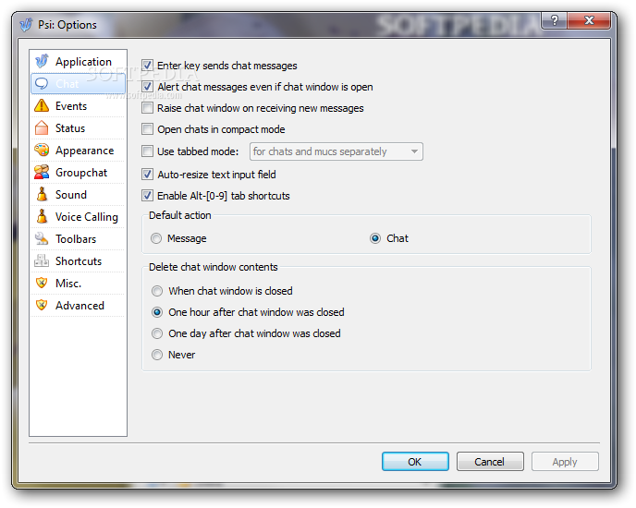Screen dimensions: 636x508
Task: Show the Toolbars options page
Action: 76,239
